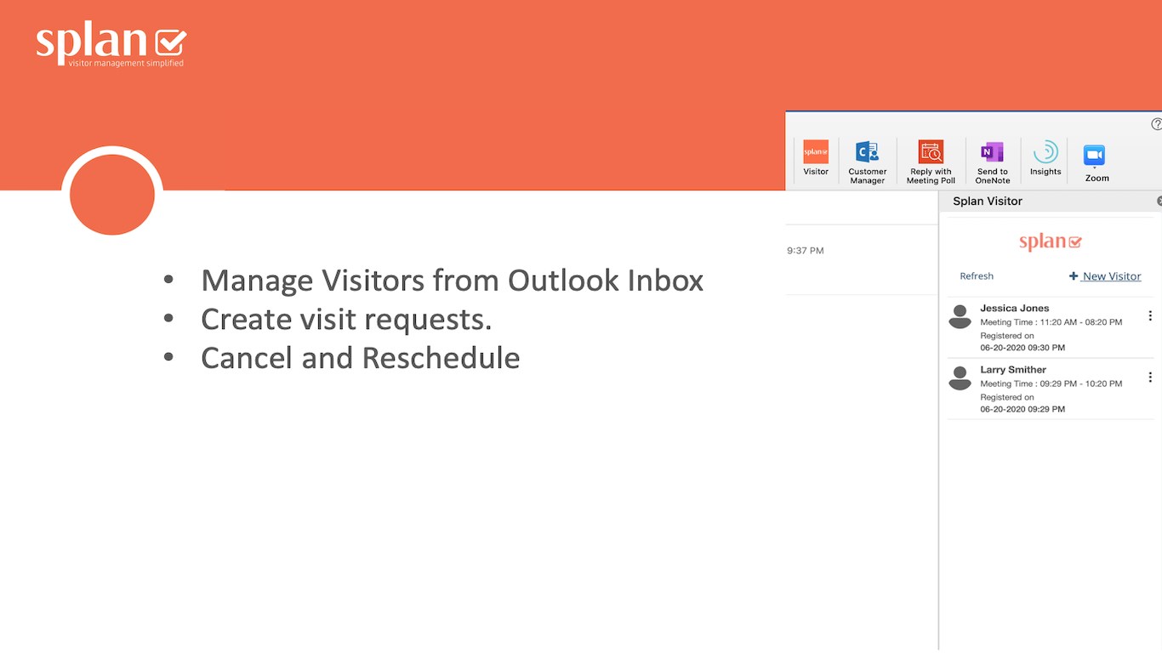Close the Splan Visitor side panel
This screenshot has height=653, width=1162.
(x=1159, y=202)
